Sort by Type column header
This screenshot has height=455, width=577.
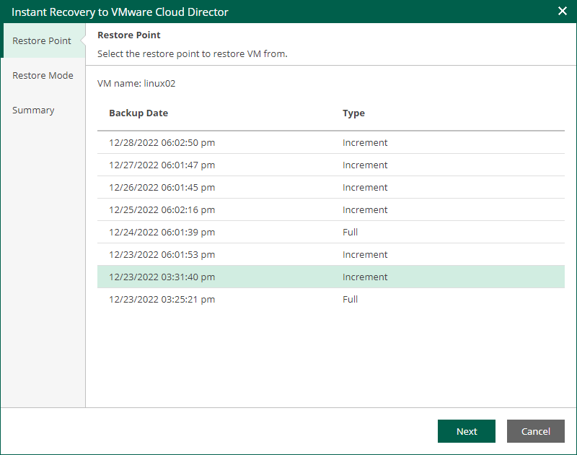point(353,113)
